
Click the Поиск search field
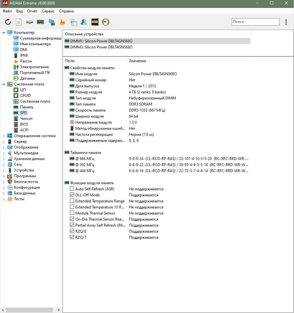click(x=256, y=22)
